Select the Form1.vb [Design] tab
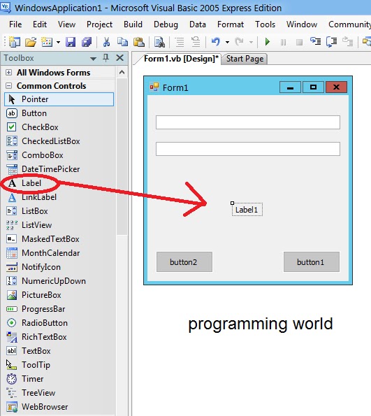Image resolution: width=371 pixels, height=416 pixels. pos(181,59)
